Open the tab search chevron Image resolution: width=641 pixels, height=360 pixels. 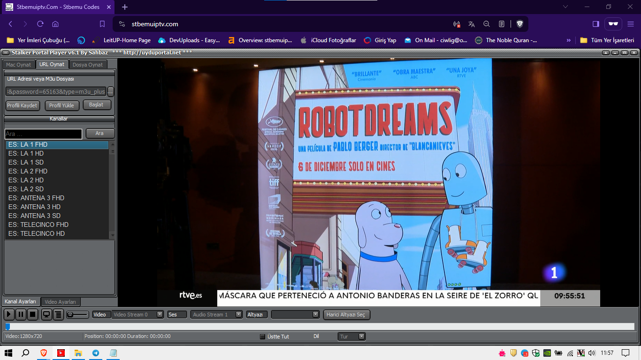point(565,7)
